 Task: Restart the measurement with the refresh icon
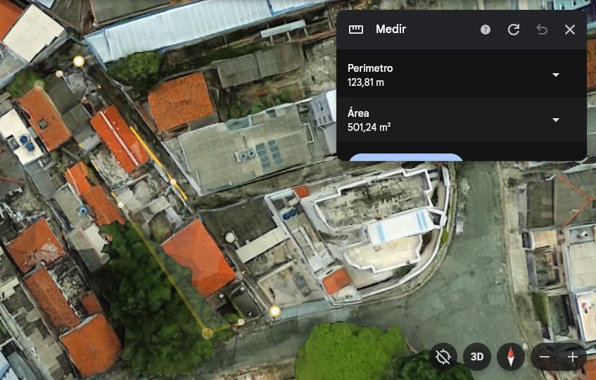pos(514,30)
